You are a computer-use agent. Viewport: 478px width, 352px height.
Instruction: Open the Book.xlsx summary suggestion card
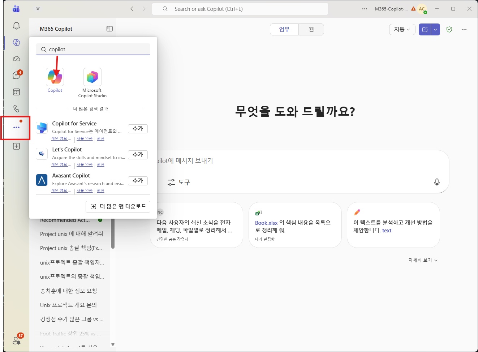coord(295,225)
